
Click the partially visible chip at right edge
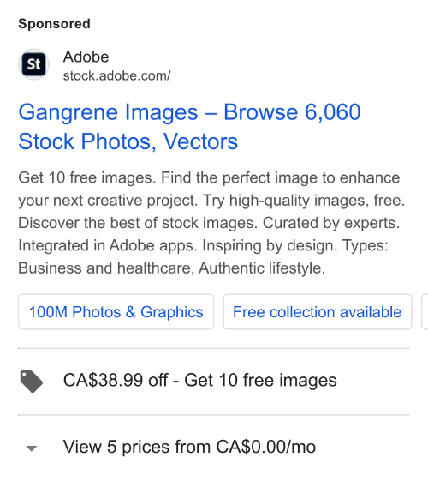coord(425,312)
